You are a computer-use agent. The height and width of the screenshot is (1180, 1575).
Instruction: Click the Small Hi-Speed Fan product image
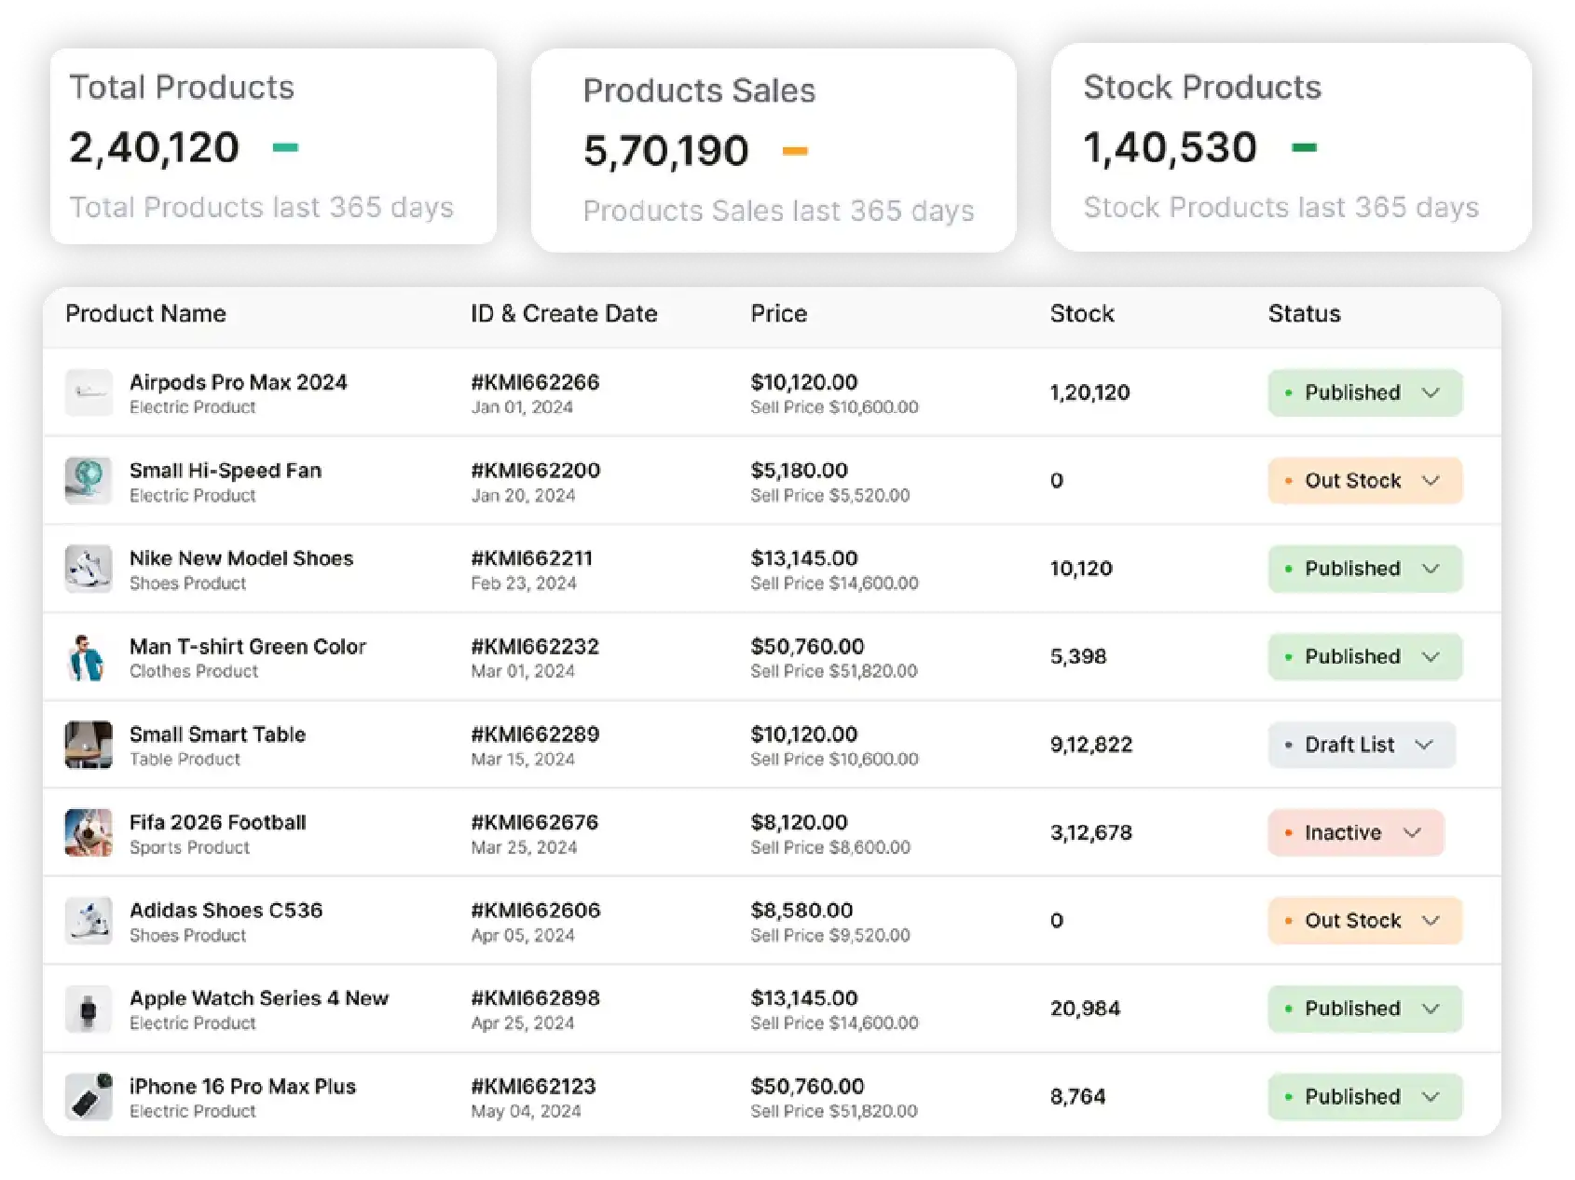89,481
